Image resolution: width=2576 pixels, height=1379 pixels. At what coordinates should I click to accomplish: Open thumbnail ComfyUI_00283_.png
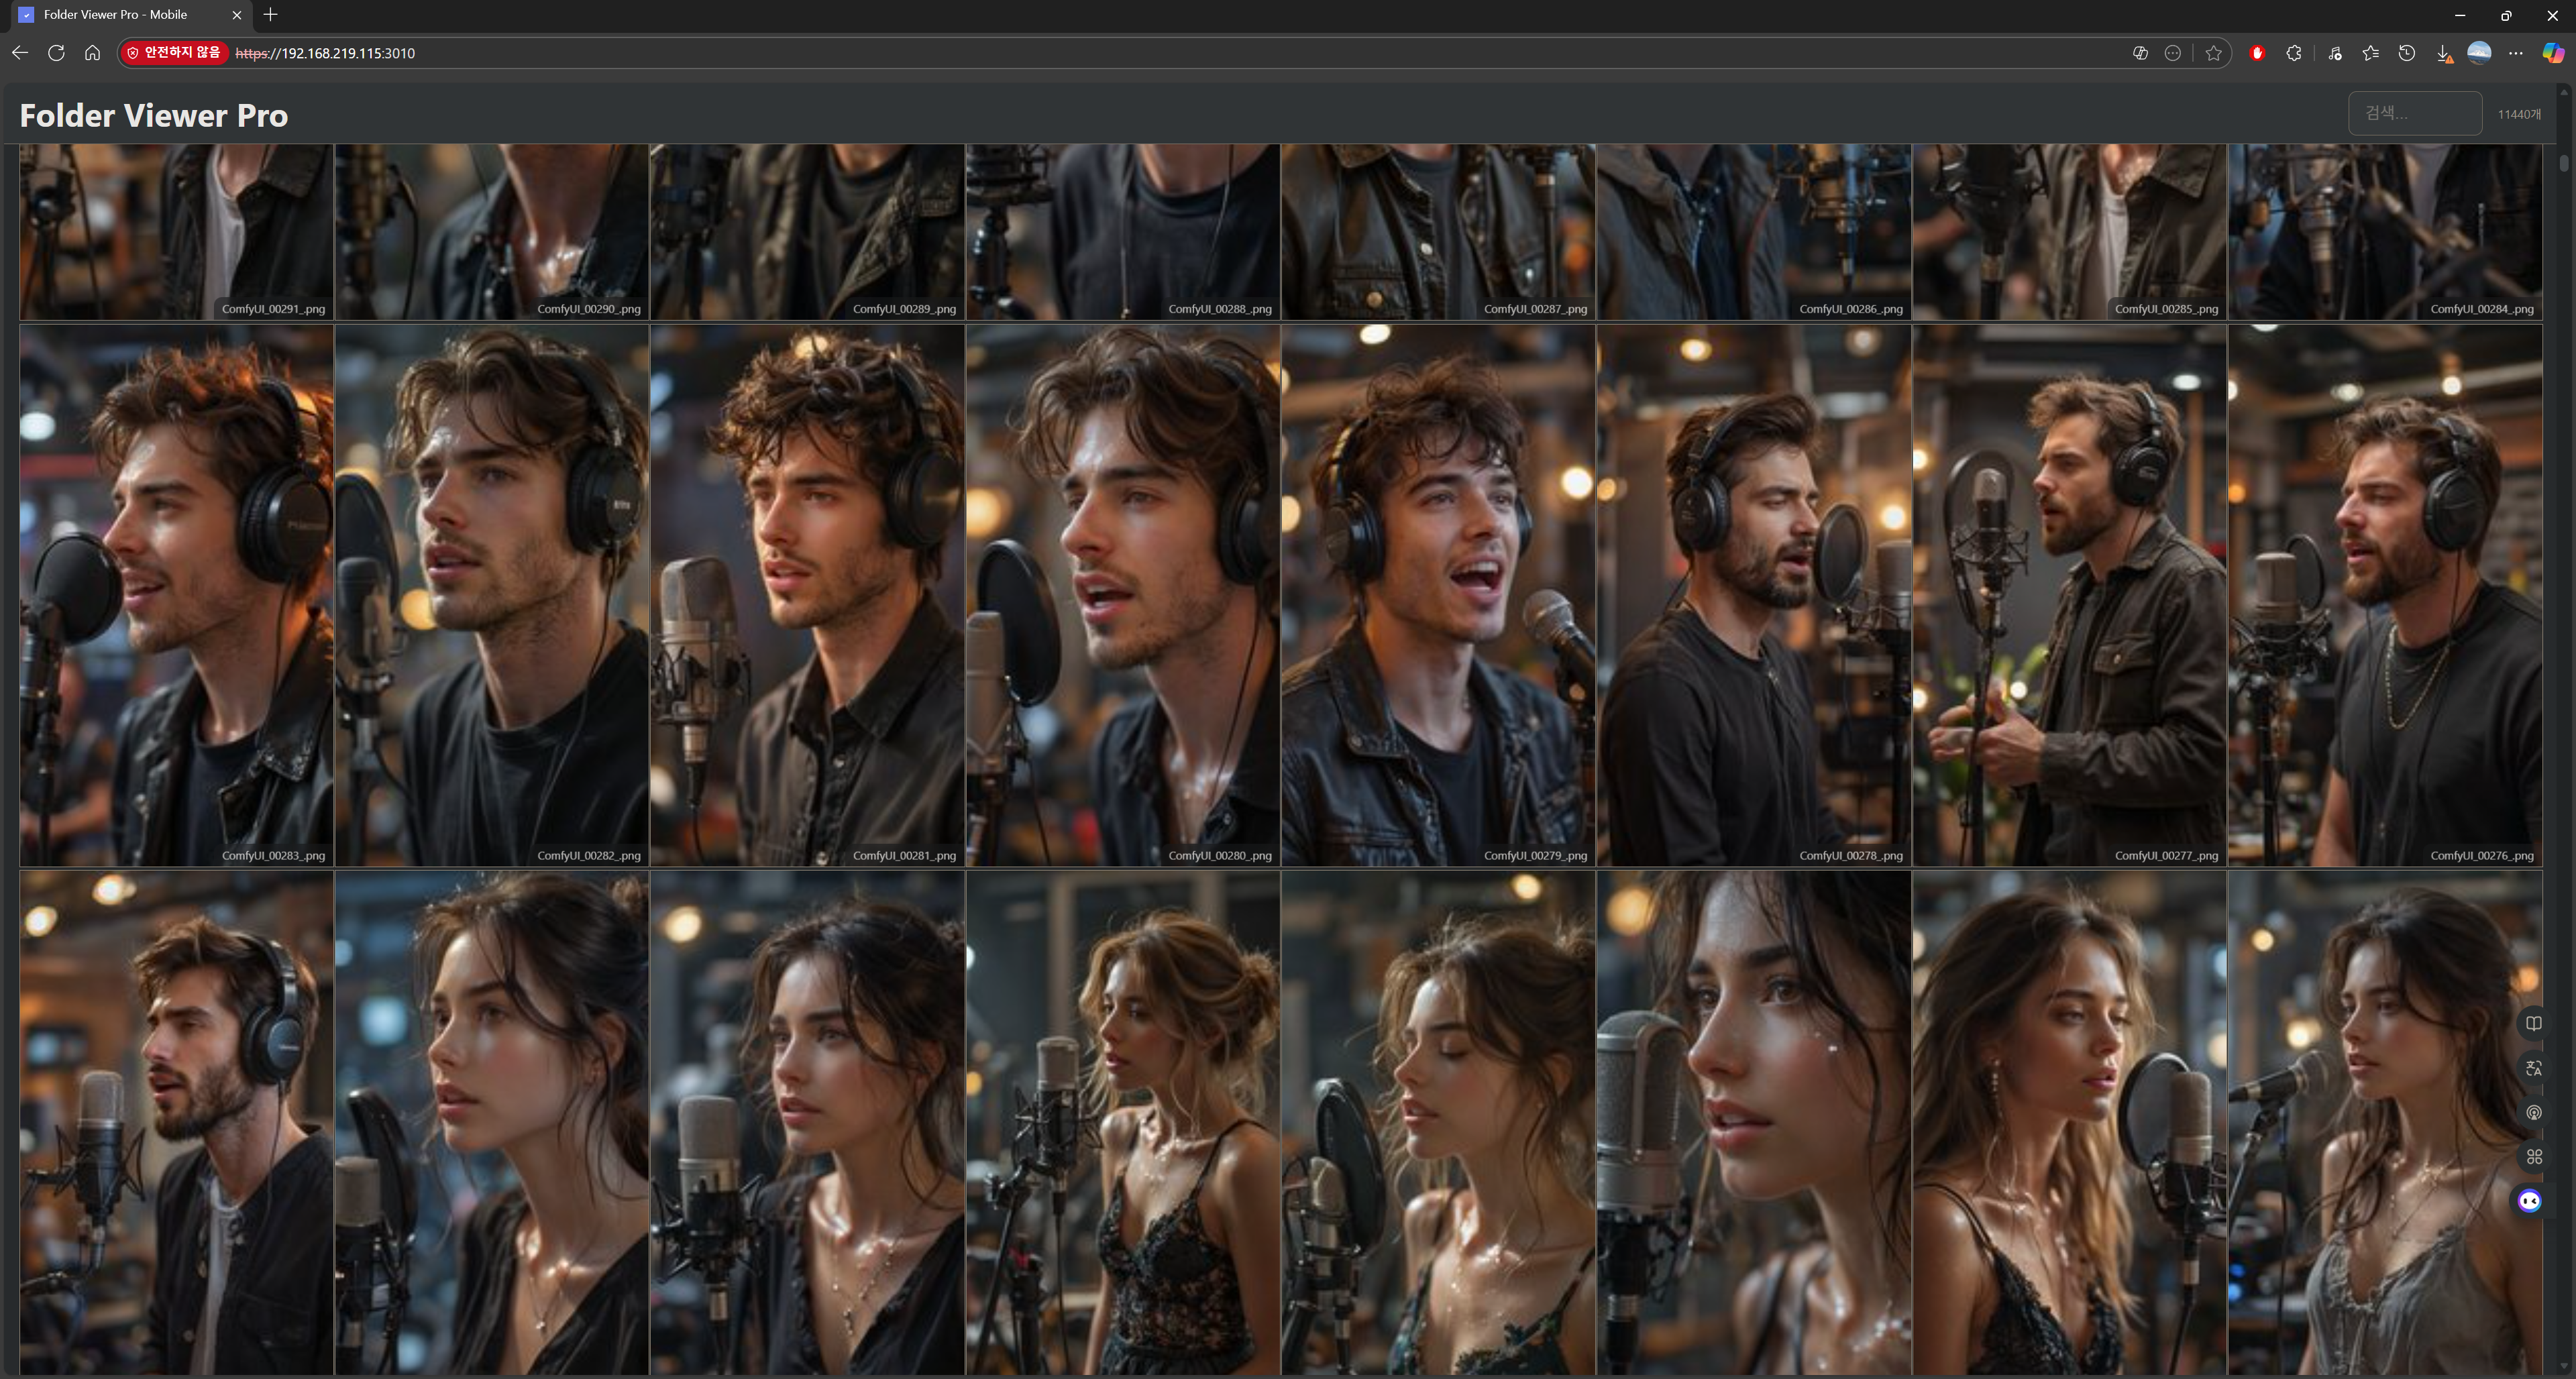pyautogui.click(x=176, y=595)
